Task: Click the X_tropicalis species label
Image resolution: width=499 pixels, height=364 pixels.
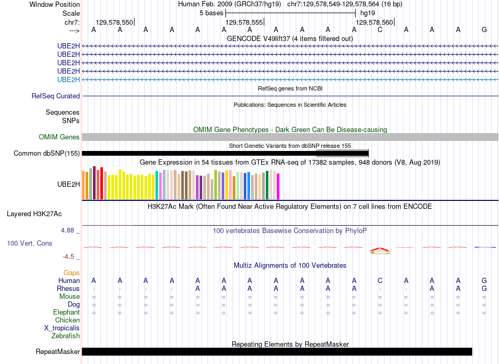Action: [62, 328]
